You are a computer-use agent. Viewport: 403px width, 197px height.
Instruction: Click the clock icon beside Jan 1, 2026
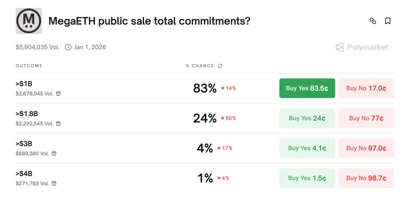tap(68, 47)
